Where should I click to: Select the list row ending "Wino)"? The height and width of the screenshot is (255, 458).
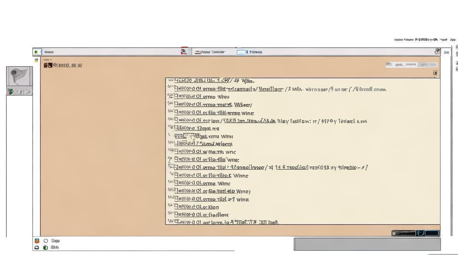point(209,191)
